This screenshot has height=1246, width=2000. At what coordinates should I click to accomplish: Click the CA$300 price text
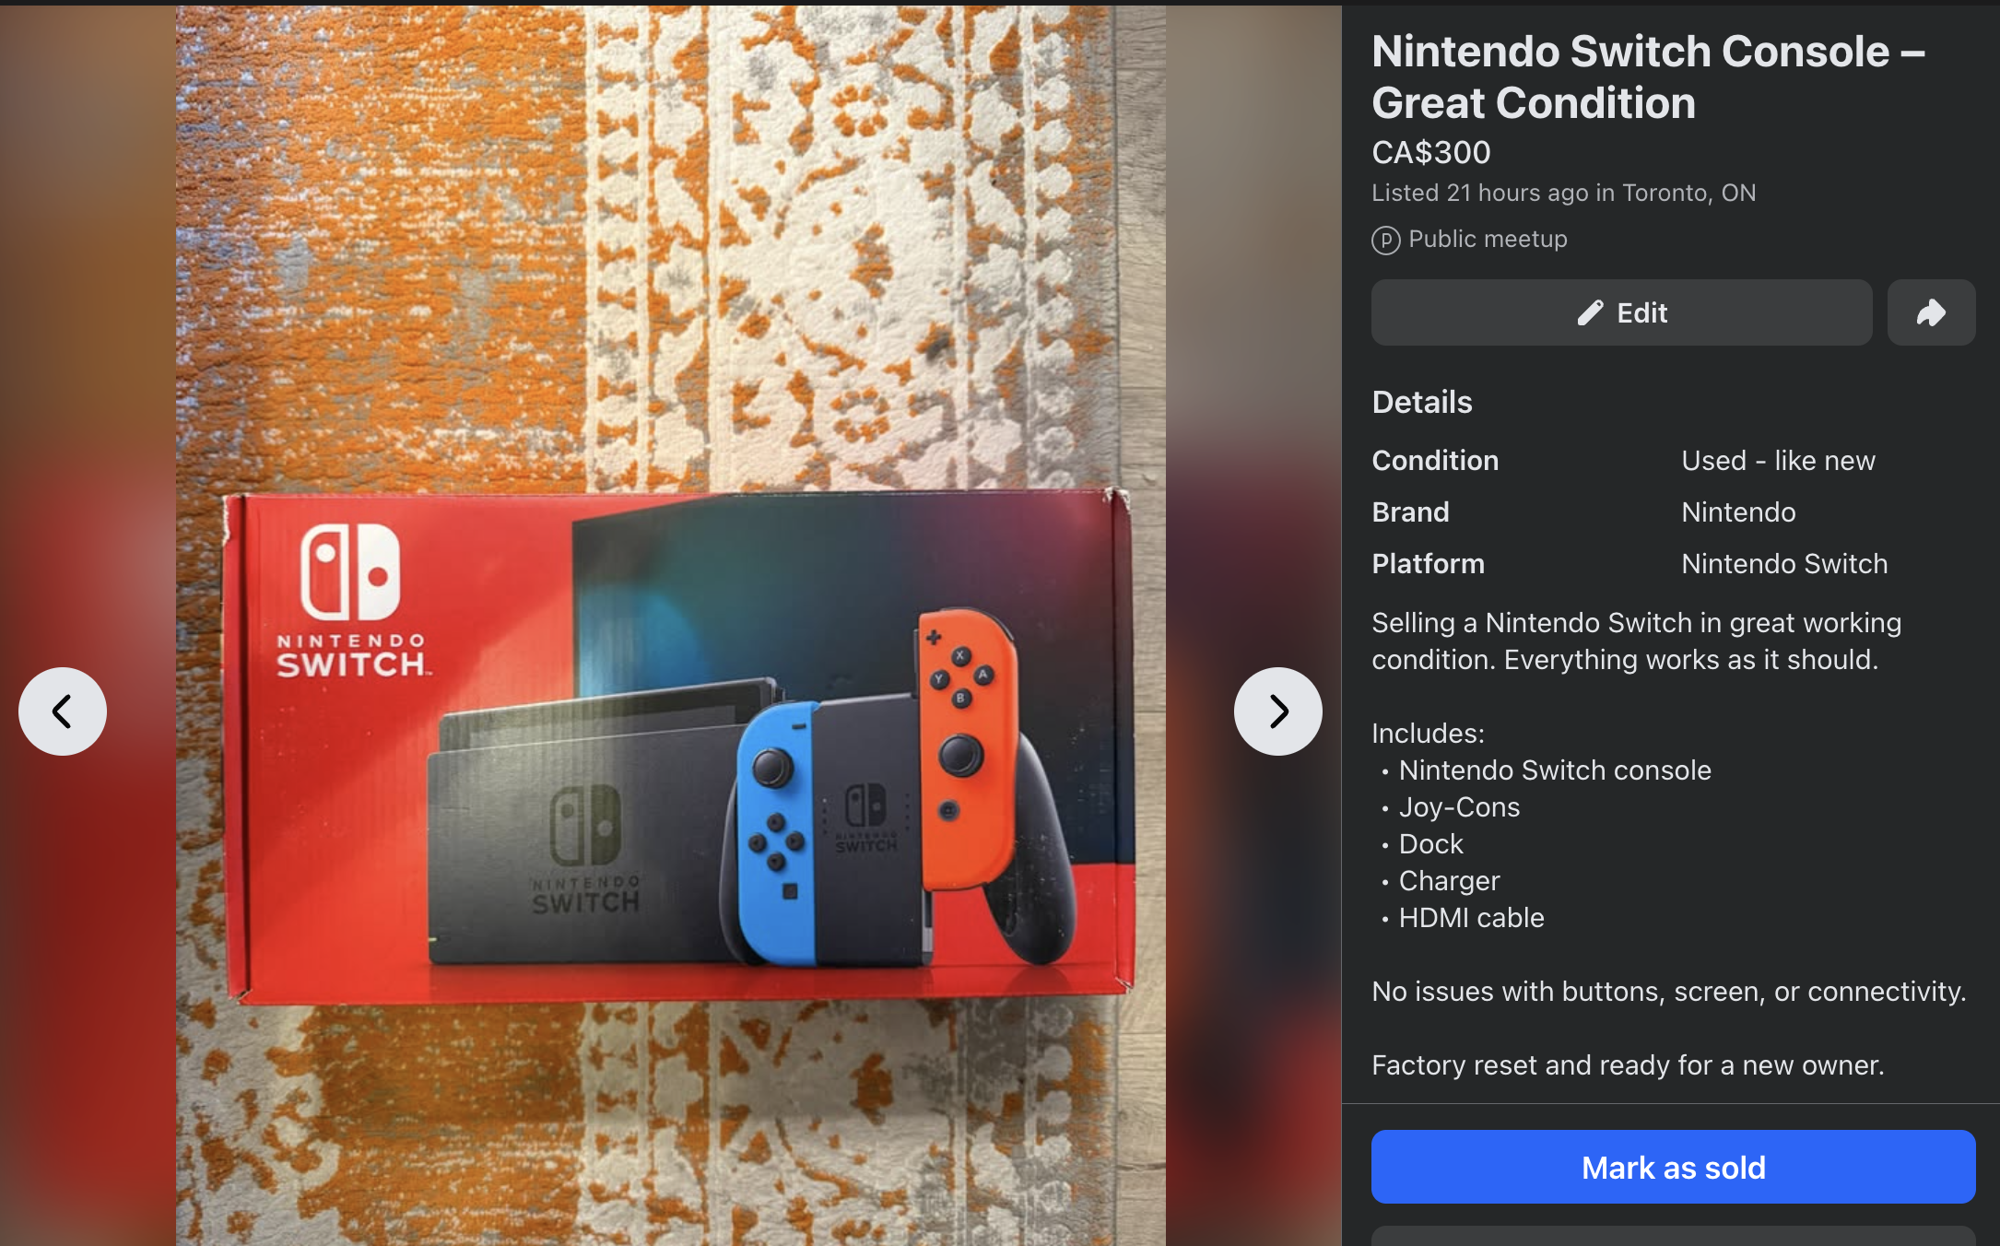(1430, 152)
